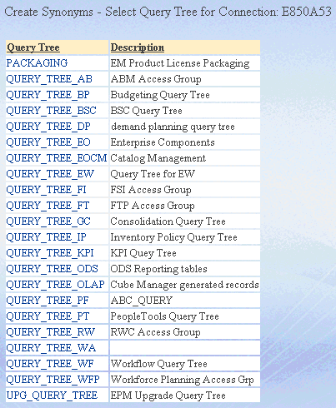The height and width of the screenshot is (408, 336).
Task: Open the QUERY_TREE_KPI link
Action: click(x=50, y=253)
